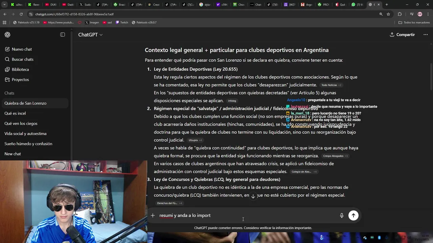This screenshot has width=433, height=243.
Task: Open the https://www.youtub... bookmark
Action: (59, 23)
